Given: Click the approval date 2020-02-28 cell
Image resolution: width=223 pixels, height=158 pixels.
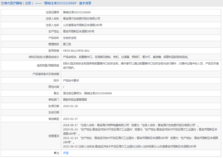Looking at the screenshot, I should 70,106.
